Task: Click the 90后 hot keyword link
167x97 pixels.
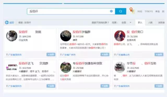Action: coord(140,11)
